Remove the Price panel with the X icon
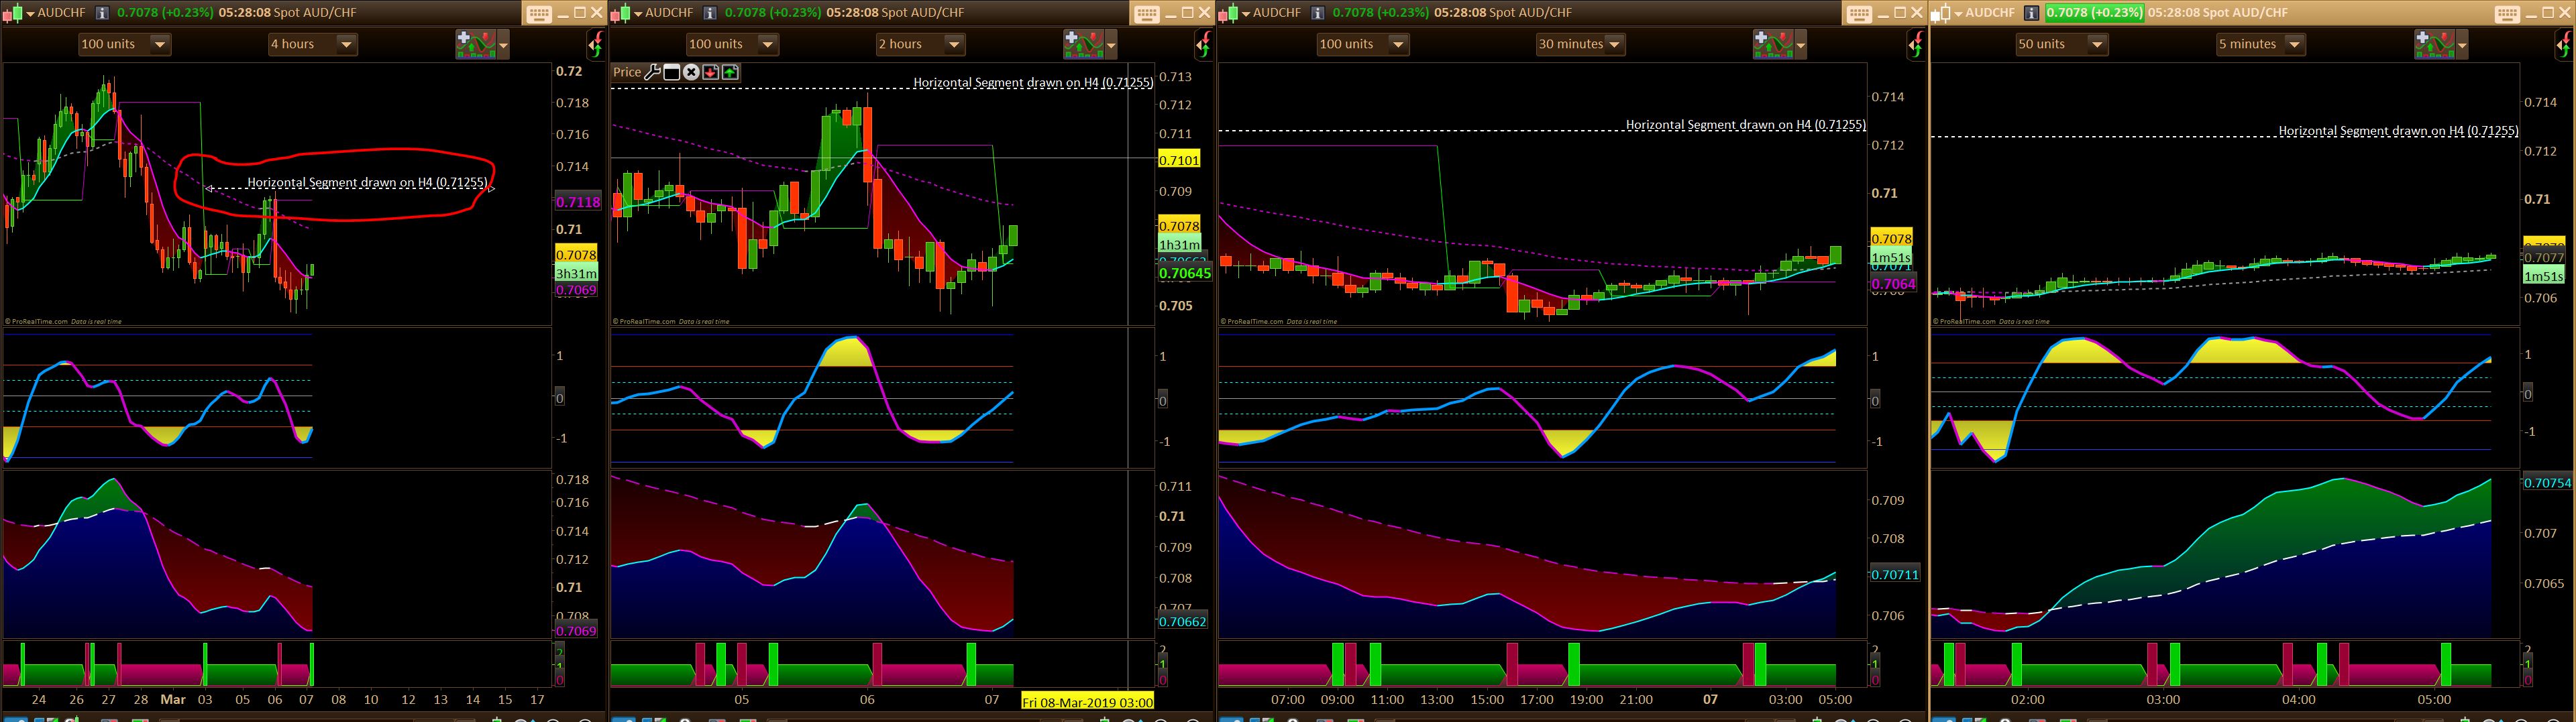The height and width of the screenshot is (722, 2576). point(691,72)
